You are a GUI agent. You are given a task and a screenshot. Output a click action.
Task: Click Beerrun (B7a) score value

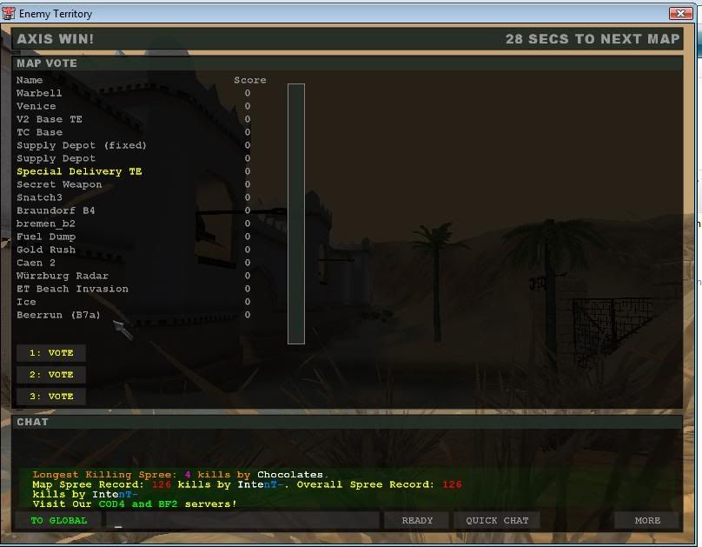point(248,315)
